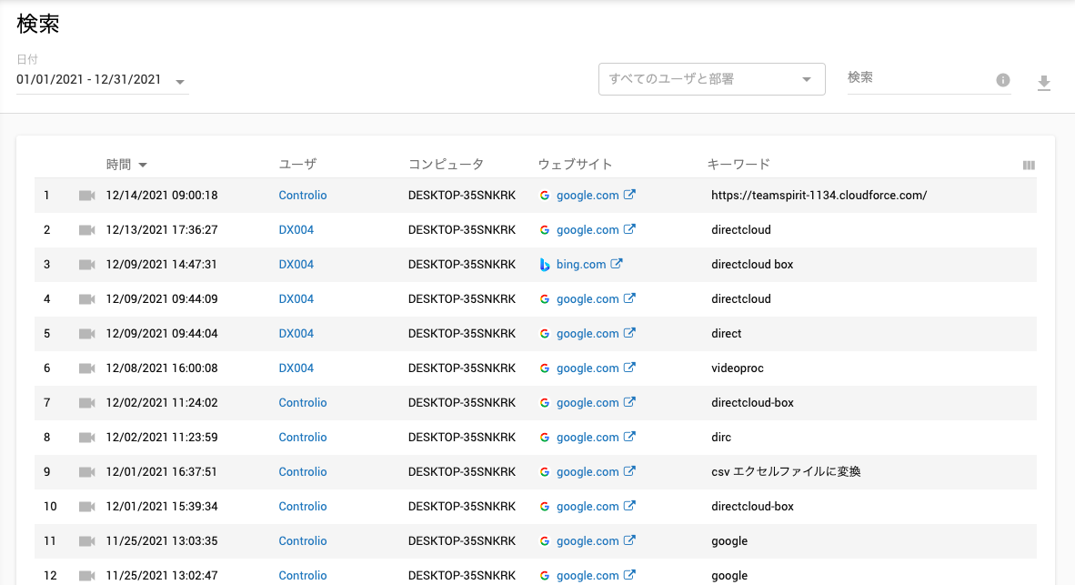Select keyword 'directcloud box'

(x=752, y=265)
